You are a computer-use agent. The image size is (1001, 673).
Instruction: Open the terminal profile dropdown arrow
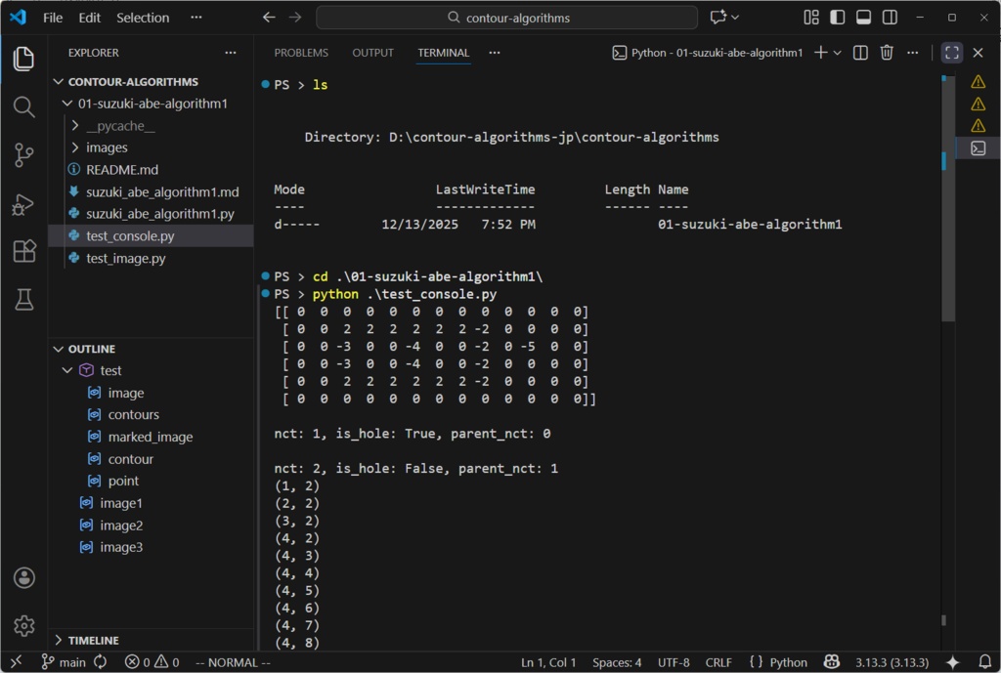click(x=838, y=53)
